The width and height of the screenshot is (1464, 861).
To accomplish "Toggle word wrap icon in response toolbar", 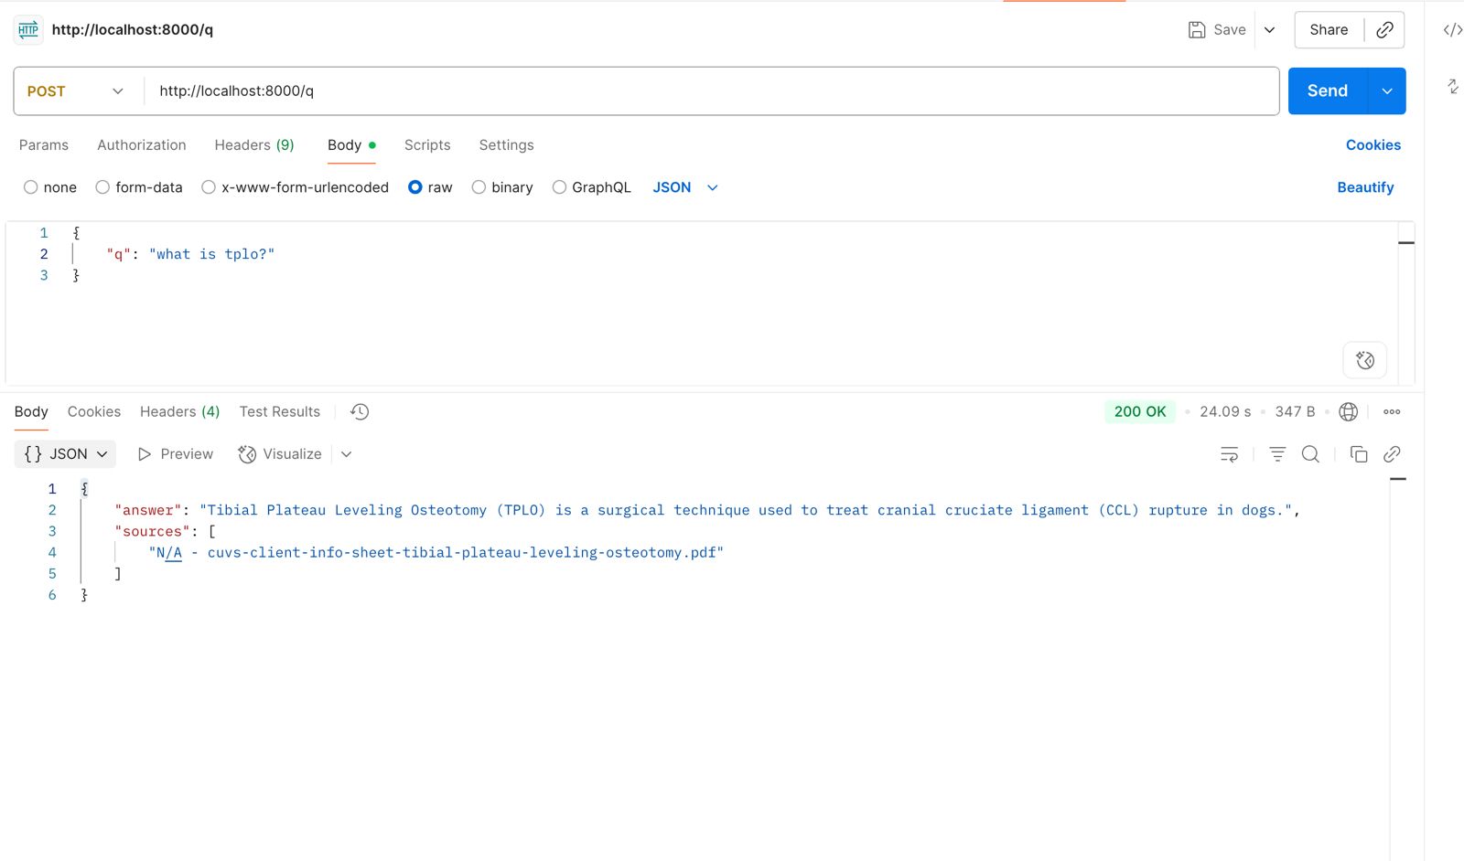I will [1229, 454].
